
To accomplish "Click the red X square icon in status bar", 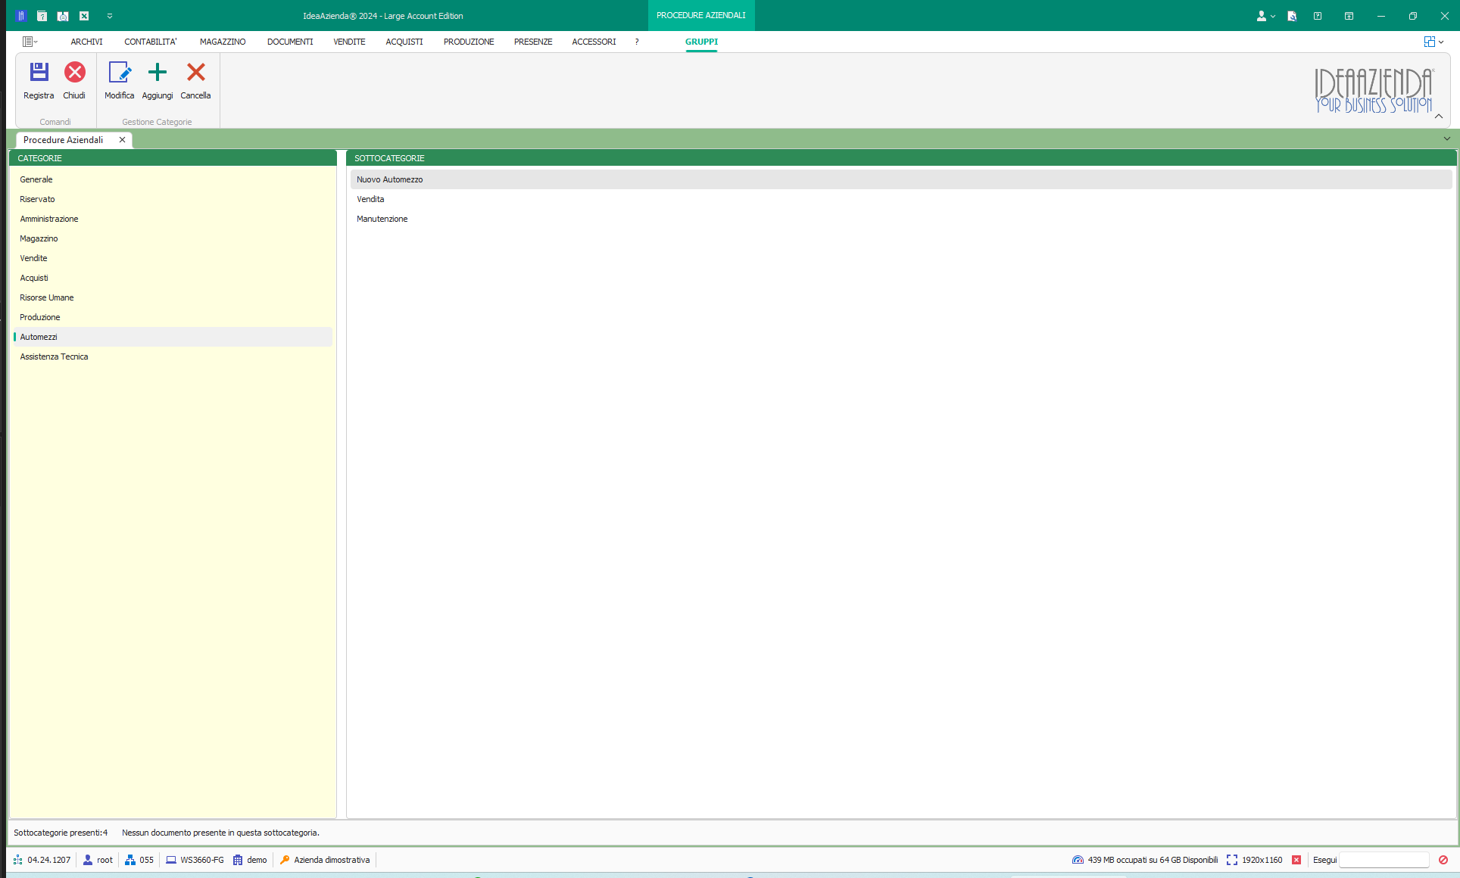I will [x=1296, y=860].
